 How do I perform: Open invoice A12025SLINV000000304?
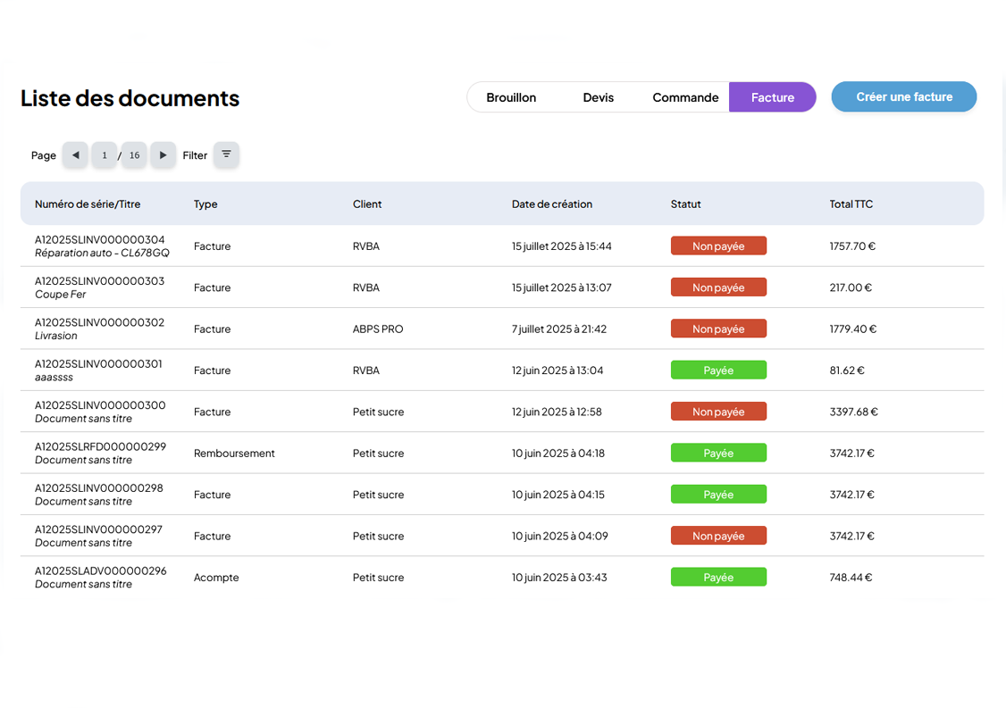[x=100, y=239]
